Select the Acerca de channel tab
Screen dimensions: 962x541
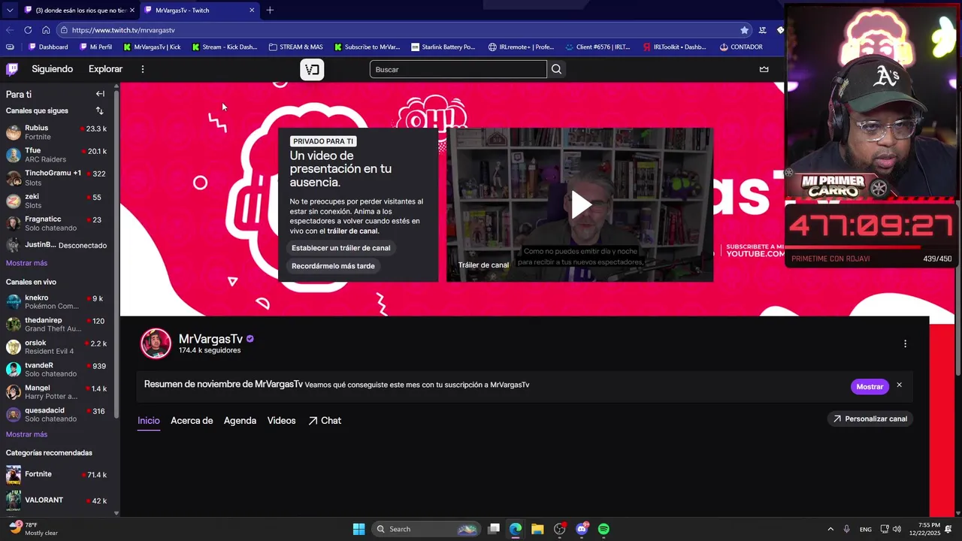(192, 421)
